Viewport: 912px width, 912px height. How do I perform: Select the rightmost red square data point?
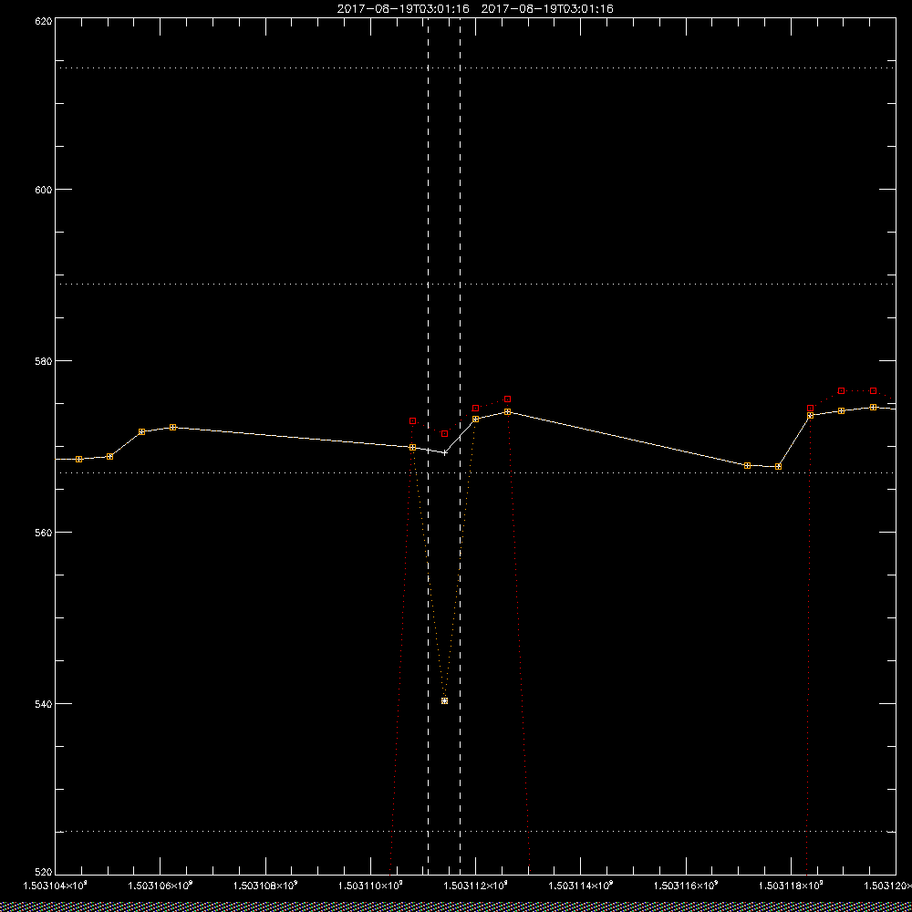tap(873, 391)
